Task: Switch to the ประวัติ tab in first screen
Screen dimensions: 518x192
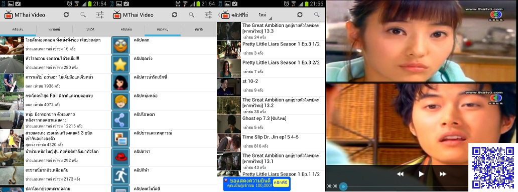Action: 90,29
